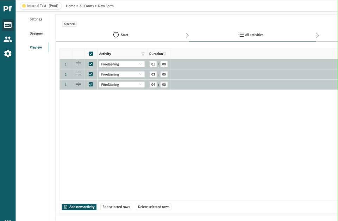Click the chevron arrow after All activities
The width and height of the screenshot is (338, 221).
(317, 35)
